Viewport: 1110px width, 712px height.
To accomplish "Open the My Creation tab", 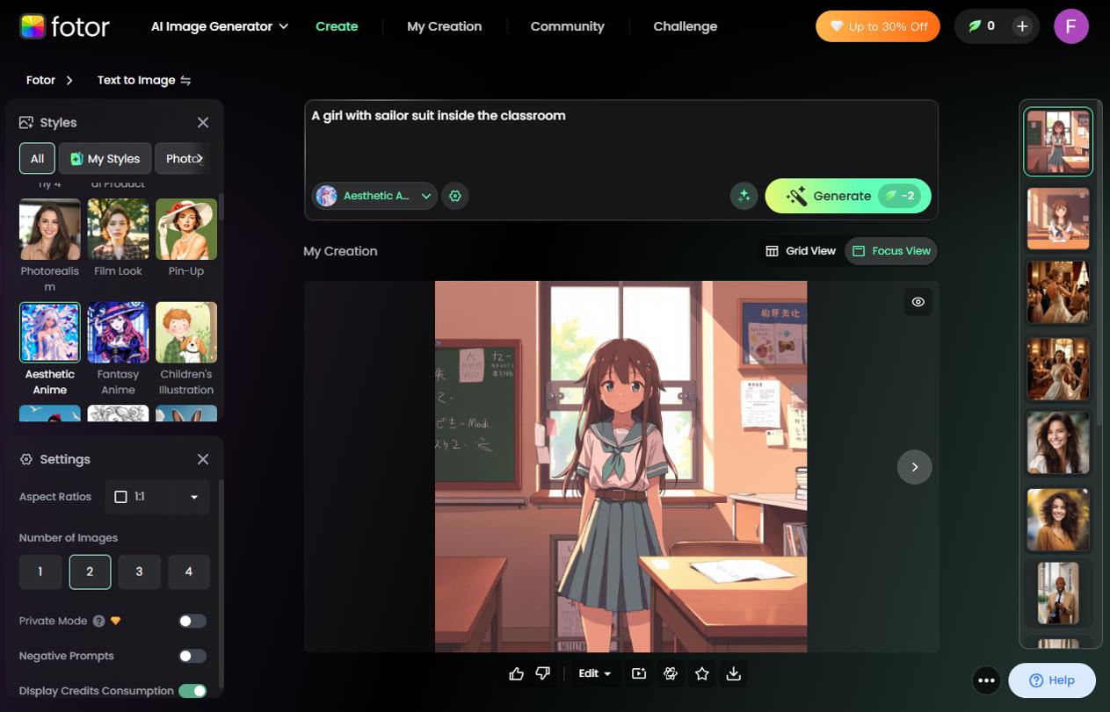I will point(444,26).
